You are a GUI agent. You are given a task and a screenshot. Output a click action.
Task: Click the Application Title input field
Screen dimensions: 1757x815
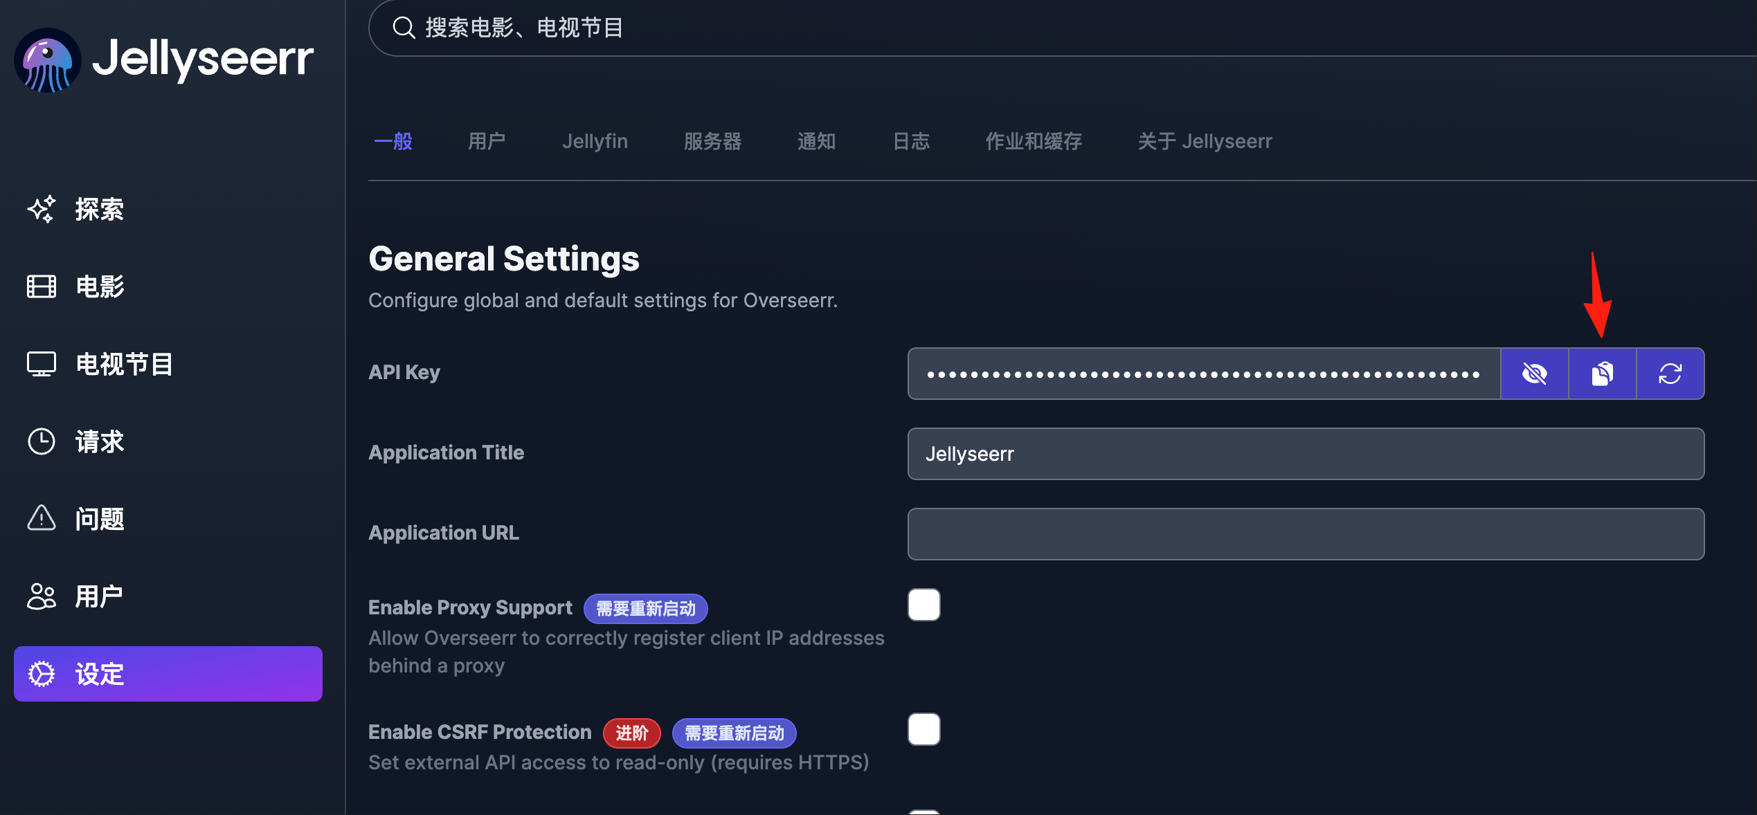tap(1306, 454)
